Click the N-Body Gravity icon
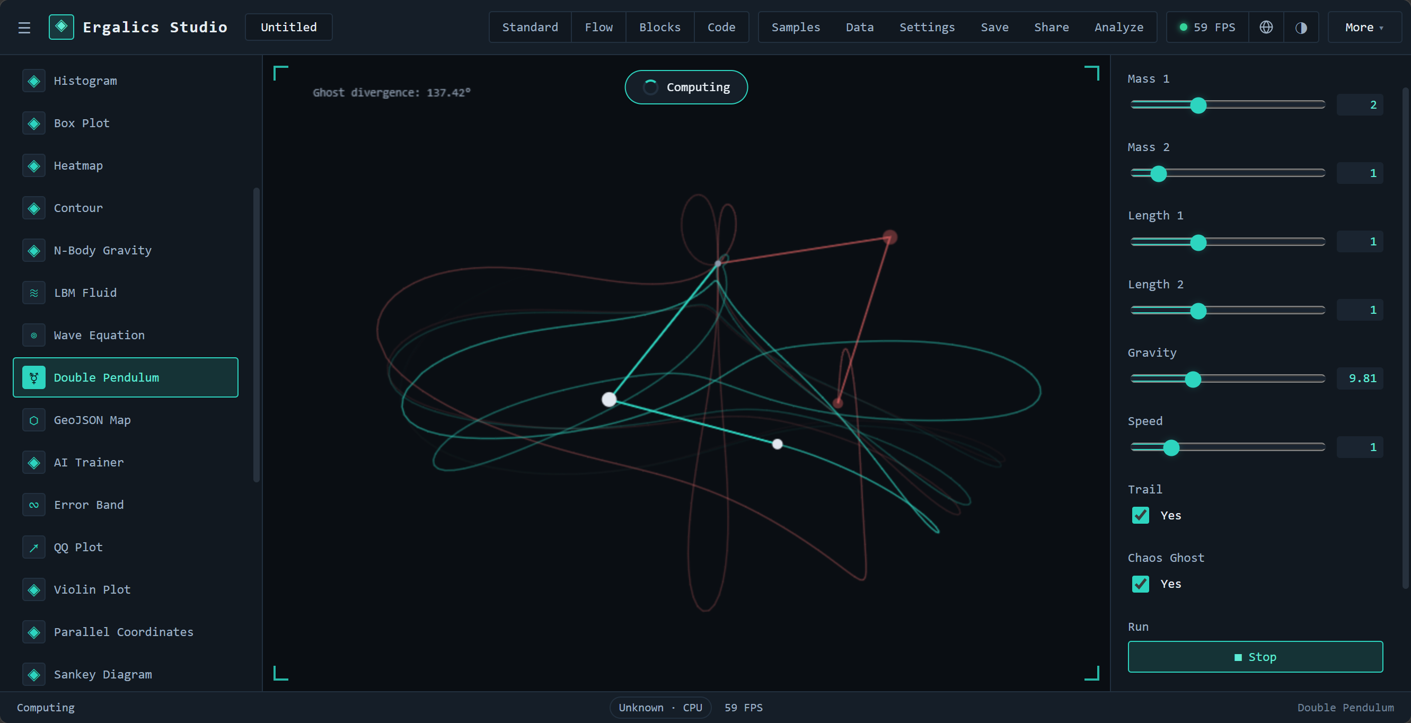Viewport: 1411px width, 723px height. pyautogui.click(x=34, y=250)
